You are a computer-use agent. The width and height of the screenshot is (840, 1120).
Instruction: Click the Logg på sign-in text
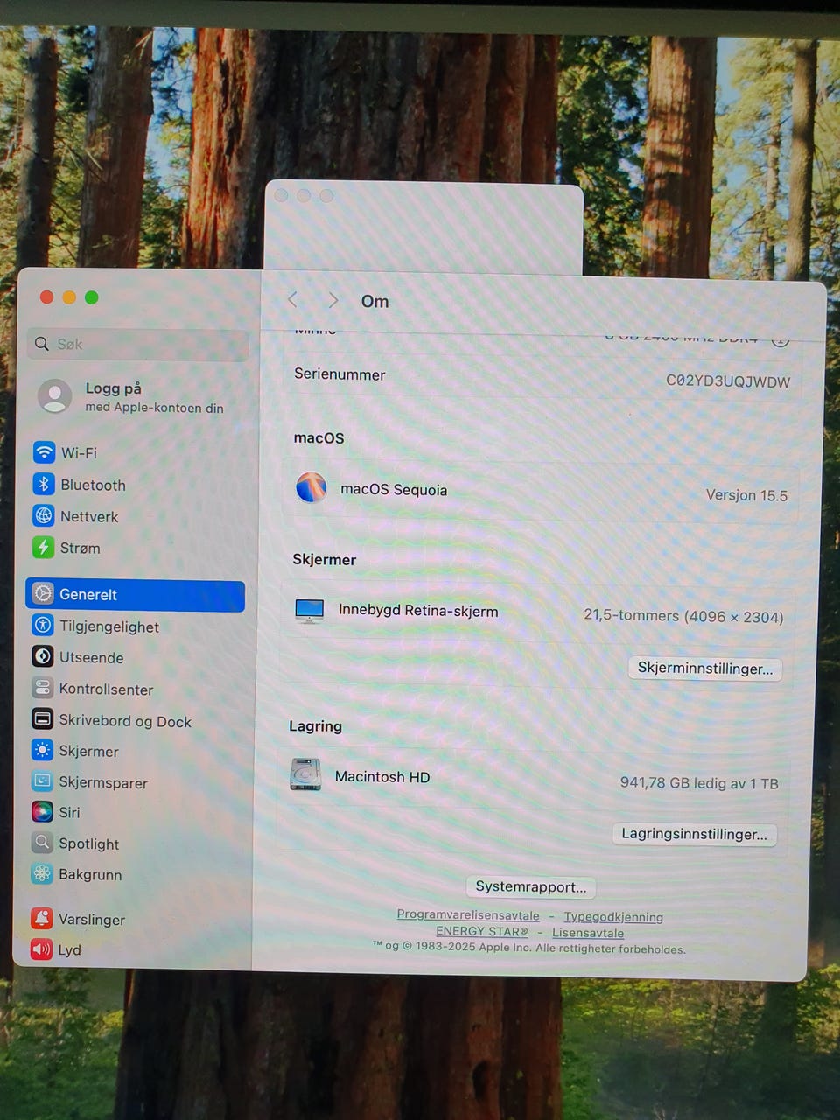[113, 388]
